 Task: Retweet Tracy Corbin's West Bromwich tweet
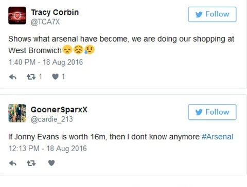click(x=31, y=77)
